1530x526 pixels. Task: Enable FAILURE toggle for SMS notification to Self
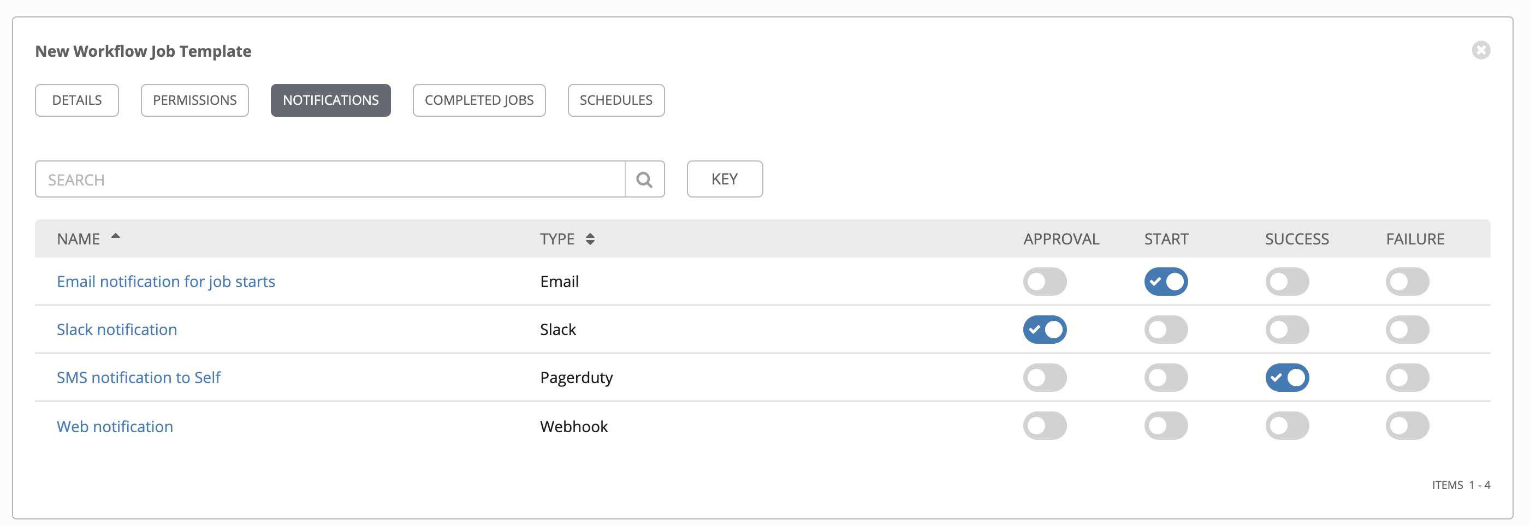click(1407, 378)
